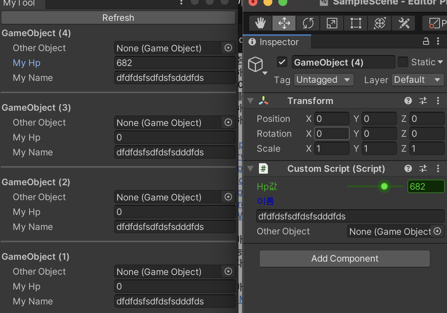447x313 pixels.
Task: Click the GameObject (4) name field in Inspector
Action: [343, 62]
